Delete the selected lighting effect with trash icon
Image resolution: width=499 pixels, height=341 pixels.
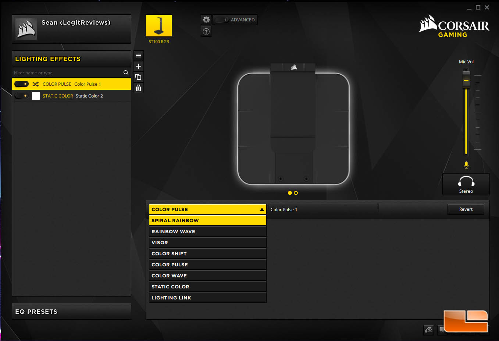point(138,88)
